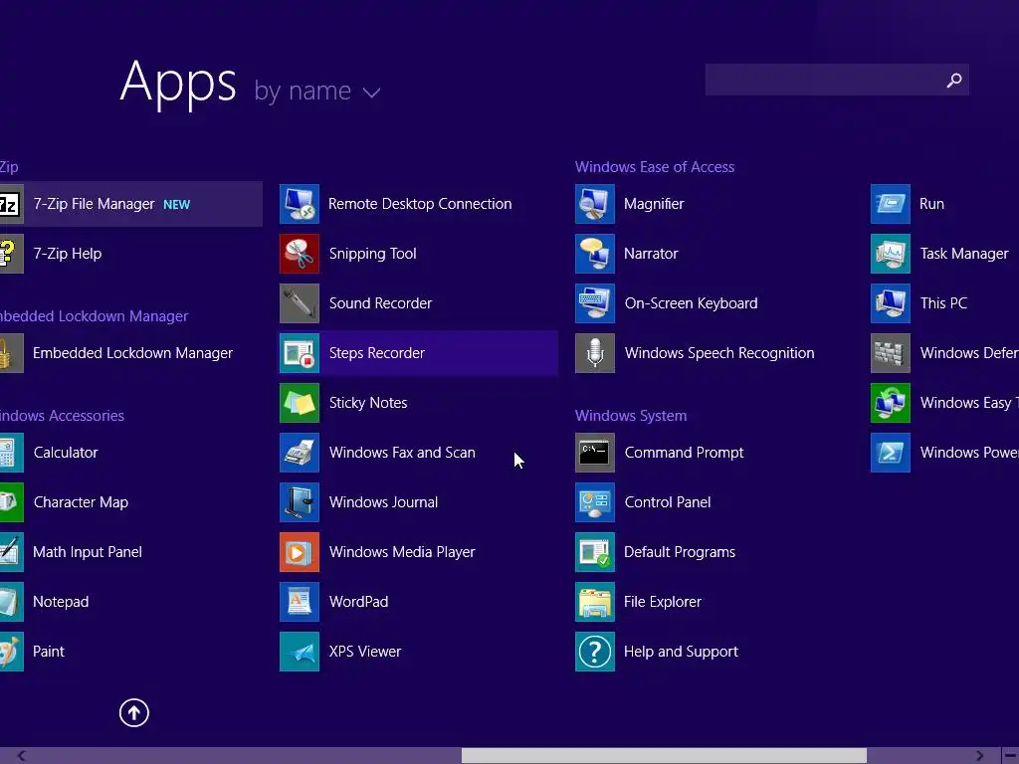Click the up arrow Start screen button
Viewport: 1019px width, 764px height.
134,712
